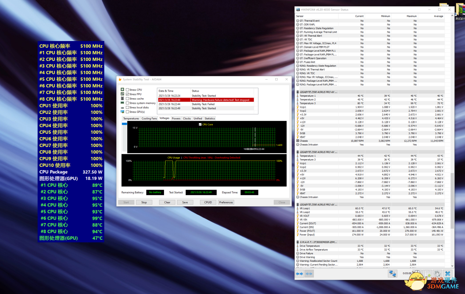The image size is (465, 294).
Task: Switch to the Cooling Fans tab
Action: pos(149,118)
